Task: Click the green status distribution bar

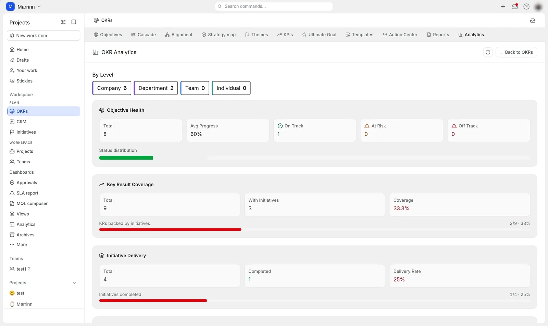Action: (x=126, y=158)
